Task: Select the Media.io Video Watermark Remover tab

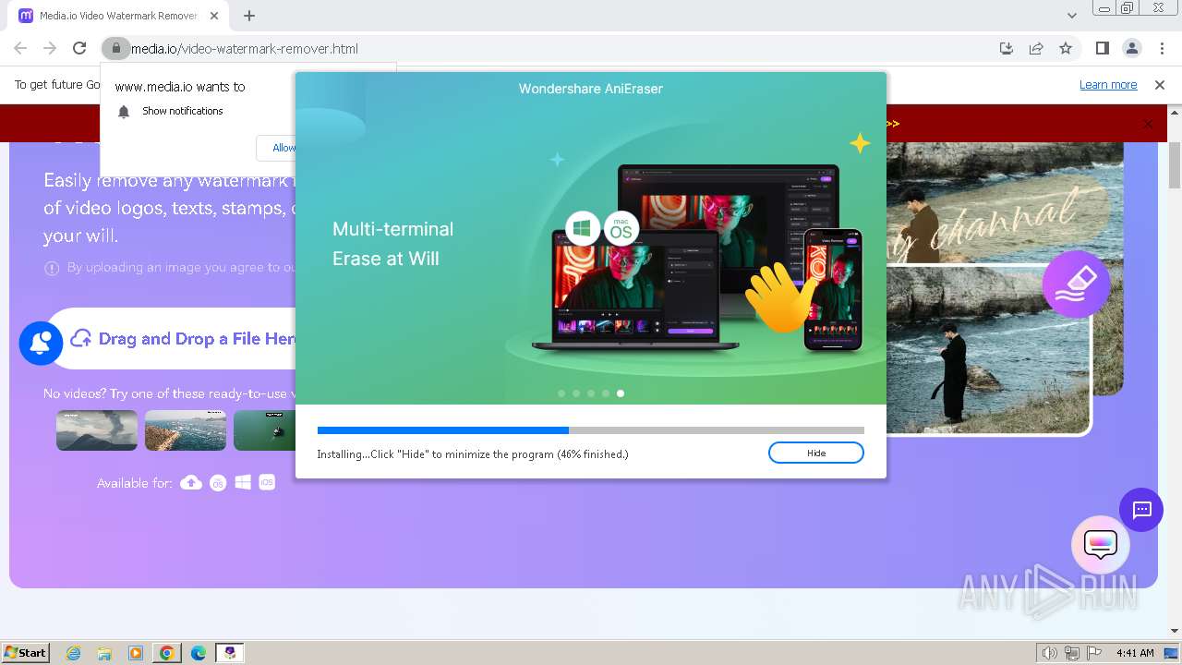Action: [118, 16]
